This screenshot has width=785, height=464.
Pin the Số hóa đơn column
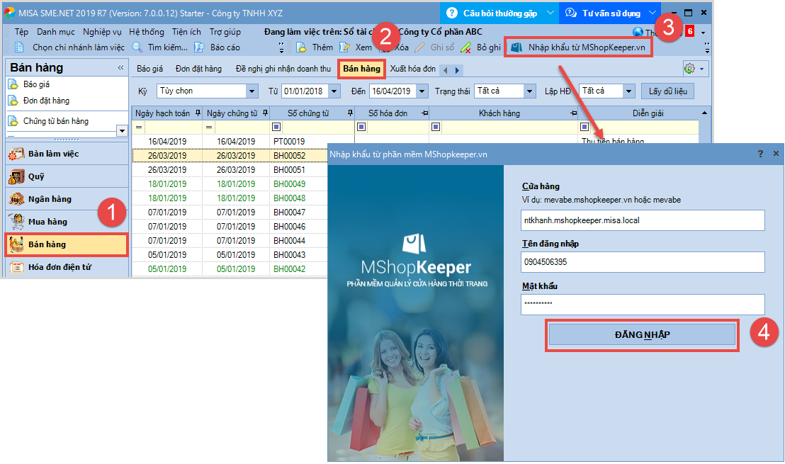(x=424, y=113)
